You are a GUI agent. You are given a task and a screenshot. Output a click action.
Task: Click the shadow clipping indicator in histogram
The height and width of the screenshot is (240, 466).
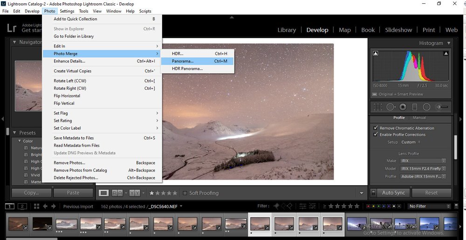376,53
